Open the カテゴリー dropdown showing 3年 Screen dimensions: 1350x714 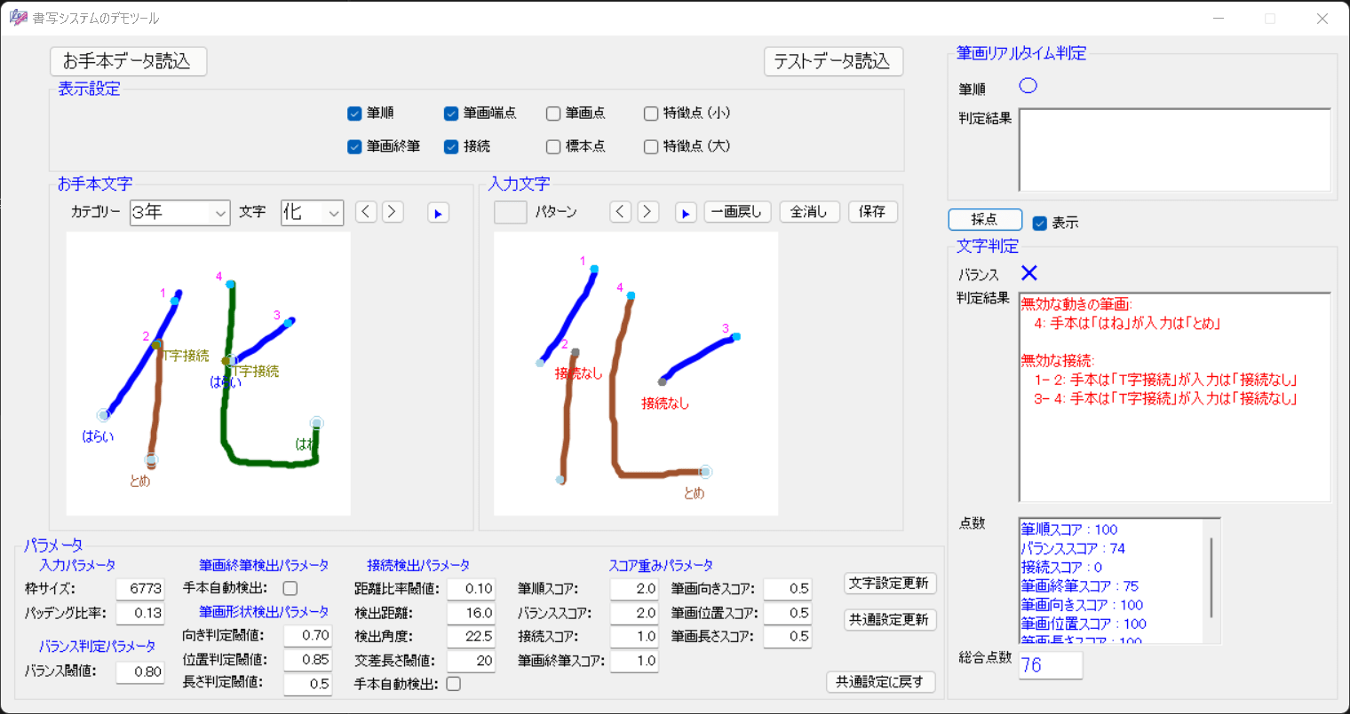click(180, 213)
